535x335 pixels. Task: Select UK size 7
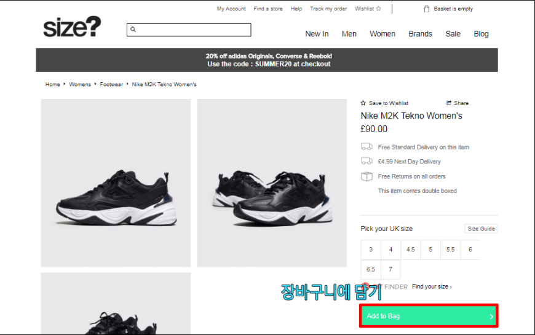(390, 269)
